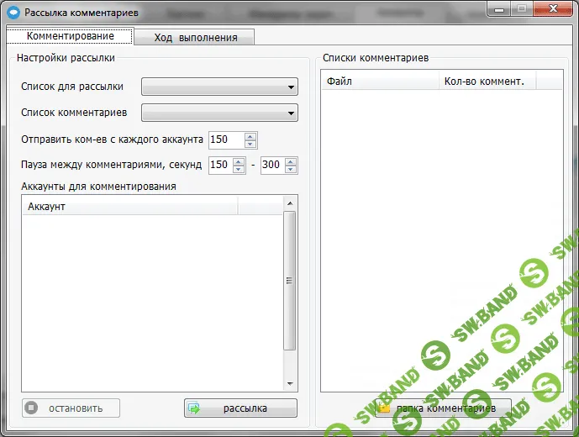Increase comments-per-account spinner value
Screen dimensions: 579x437
(x=250, y=136)
